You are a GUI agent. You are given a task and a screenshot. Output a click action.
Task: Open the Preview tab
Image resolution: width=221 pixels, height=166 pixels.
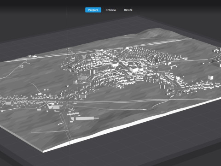pyautogui.click(x=110, y=10)
